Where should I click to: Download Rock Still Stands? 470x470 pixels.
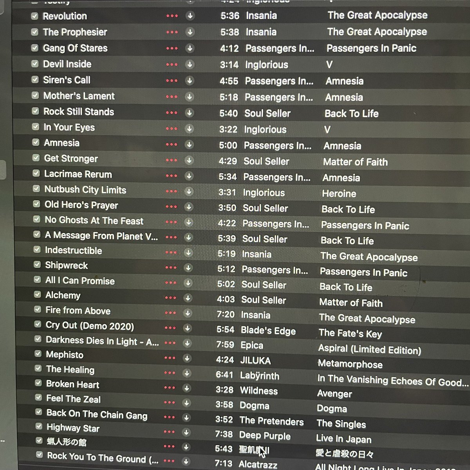(x=190, y=113)
